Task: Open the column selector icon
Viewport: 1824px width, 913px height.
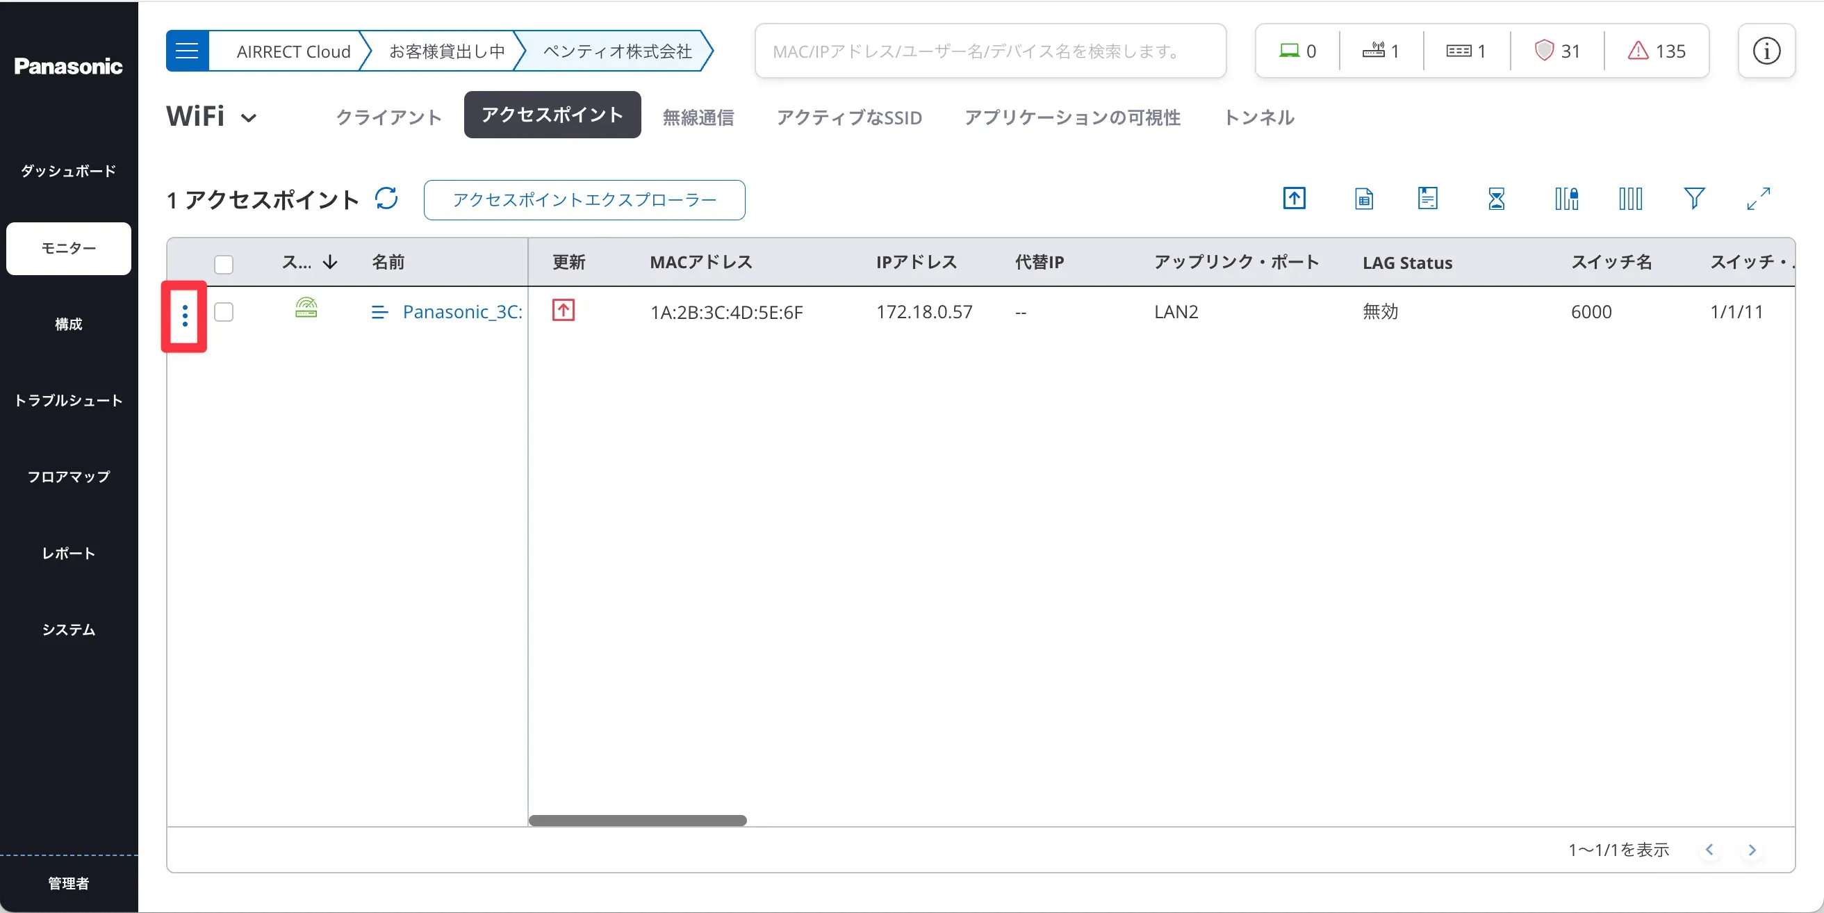Action: coord(1630,199)
